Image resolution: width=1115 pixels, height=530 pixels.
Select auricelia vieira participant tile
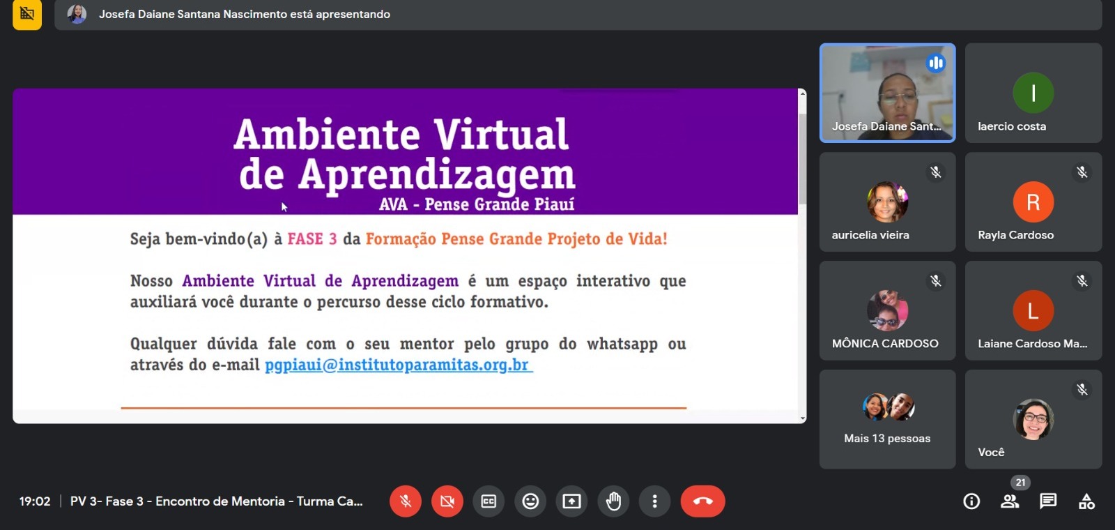point(887,202)
